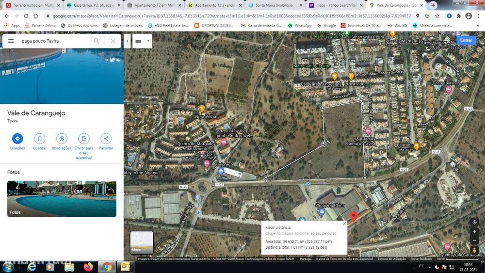
Task: Click the Shopping China map marker
Action: (322, 212)
